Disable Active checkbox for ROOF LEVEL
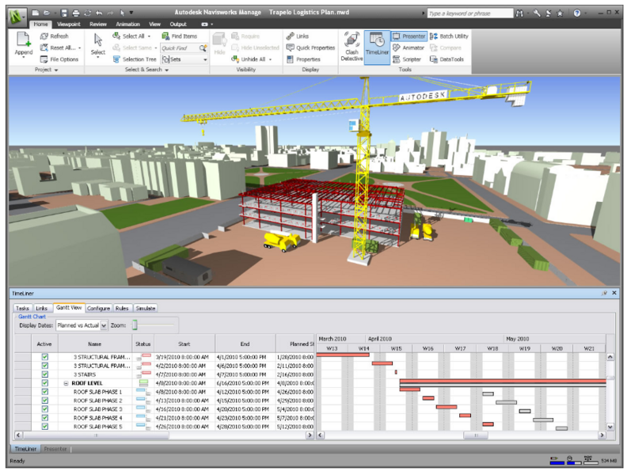The width and height of the screenshot is (631, 475). click(x=45, y=383)
